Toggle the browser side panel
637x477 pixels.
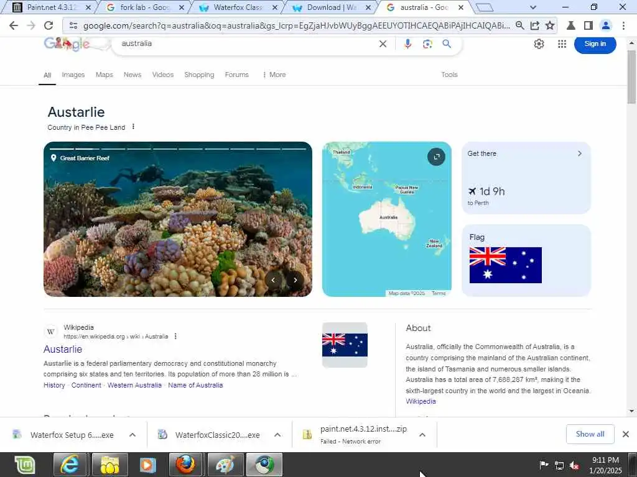(588, 25)
